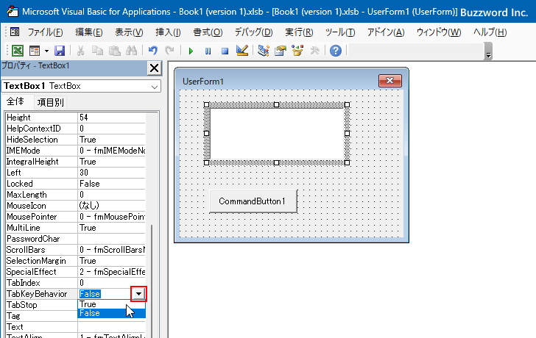536x338 pixels.
Task: Click the toolbar options overflow arrow
Action: [x=488, y=55]
